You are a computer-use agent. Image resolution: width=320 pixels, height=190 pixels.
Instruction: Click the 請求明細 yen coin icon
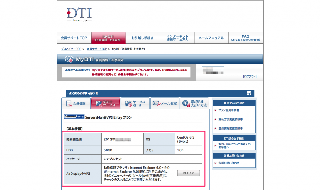[186, 103]
